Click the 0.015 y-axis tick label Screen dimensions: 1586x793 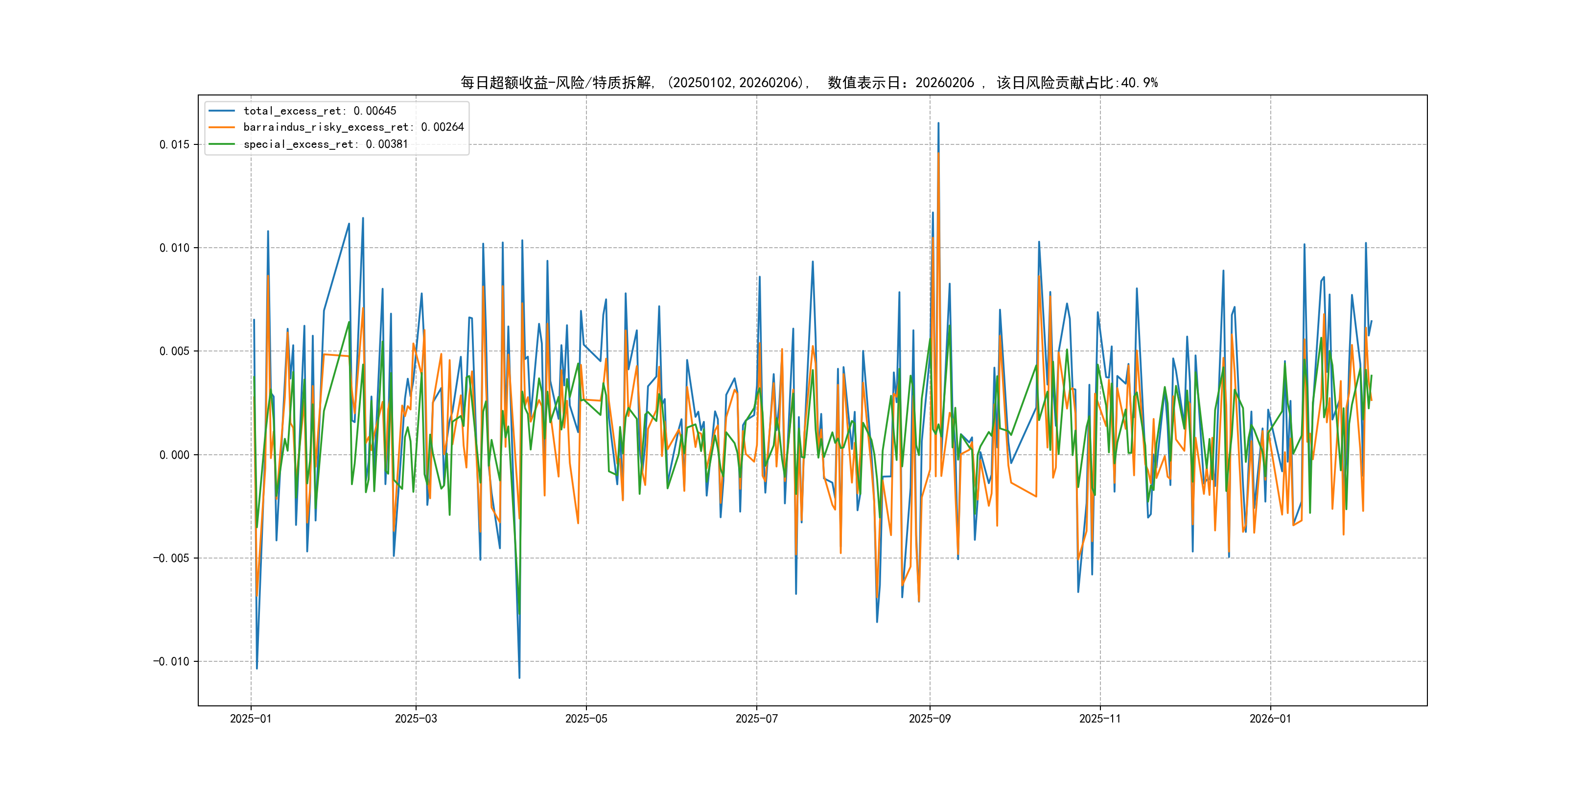174,145
